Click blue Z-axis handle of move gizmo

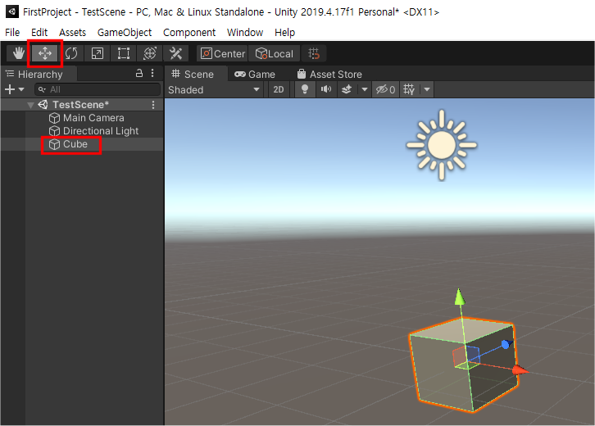pyautogui.click(x=506, y=344)
